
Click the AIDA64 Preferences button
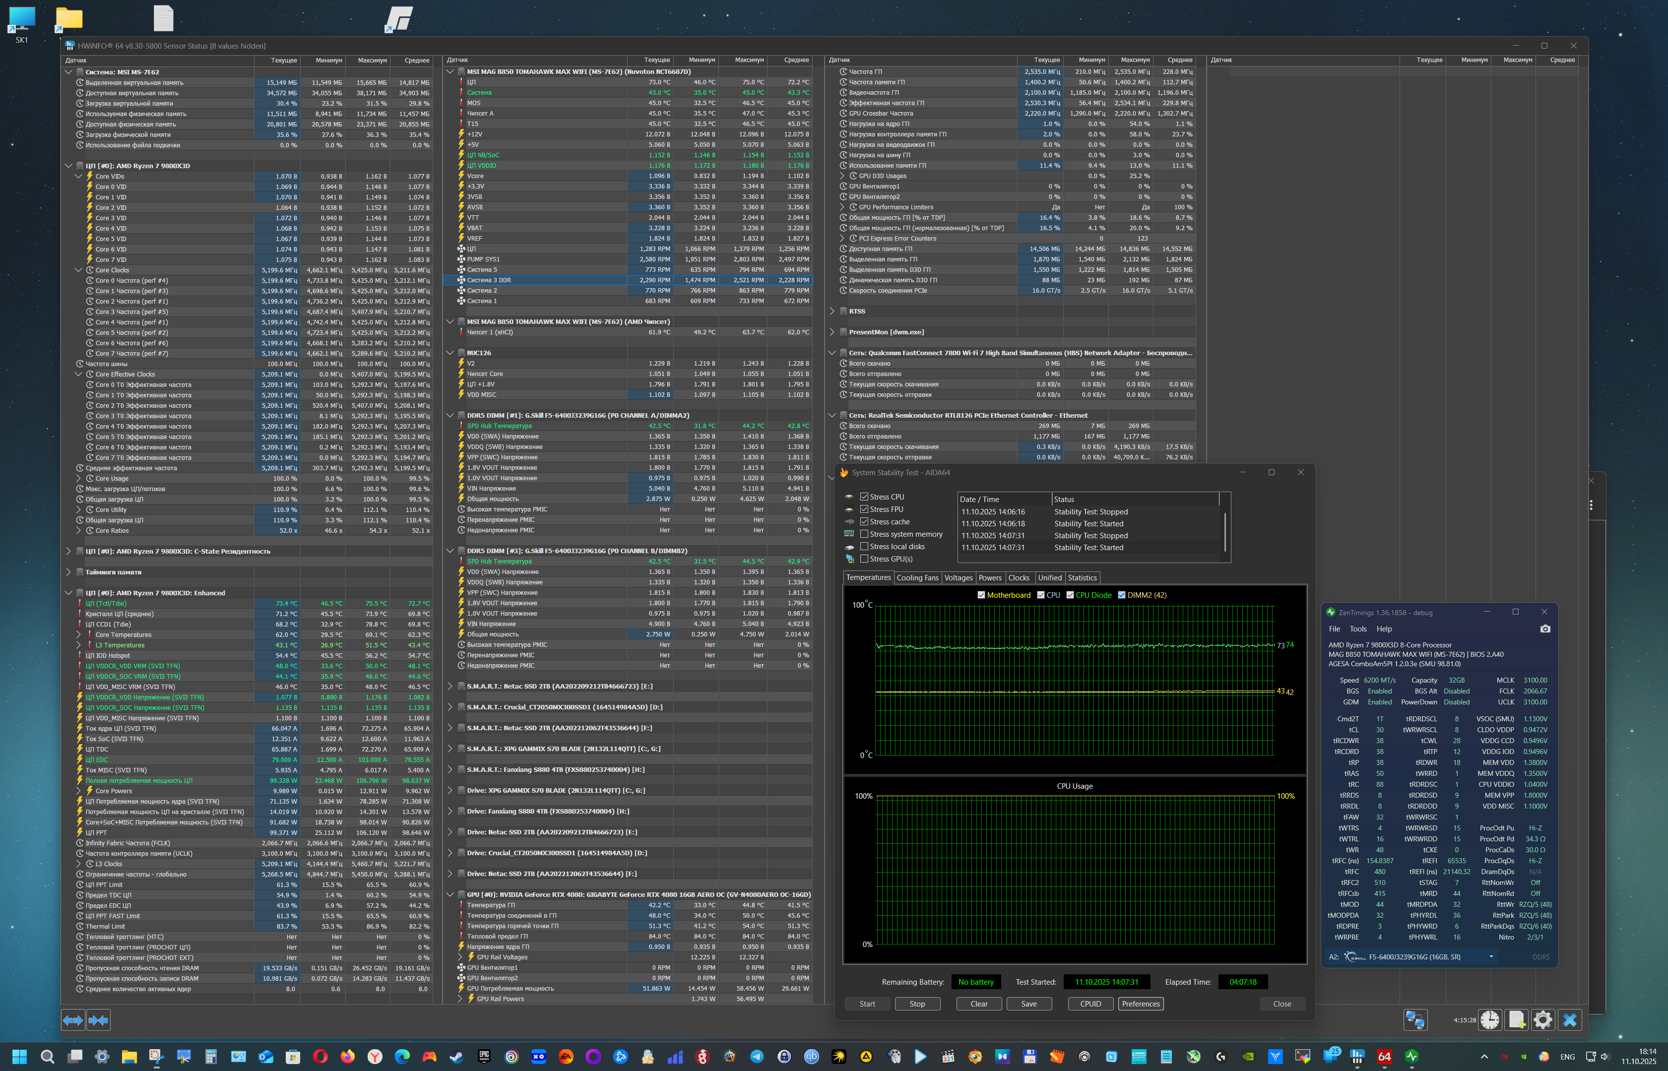pyautogui.click(x=1141, y=1004)
